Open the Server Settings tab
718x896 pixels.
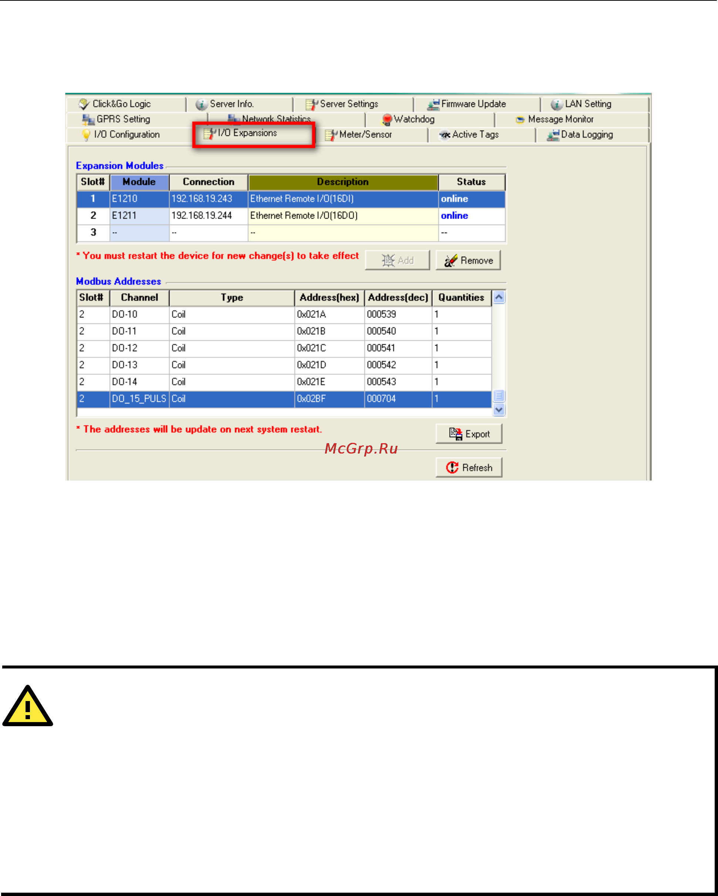pos(353,104)
